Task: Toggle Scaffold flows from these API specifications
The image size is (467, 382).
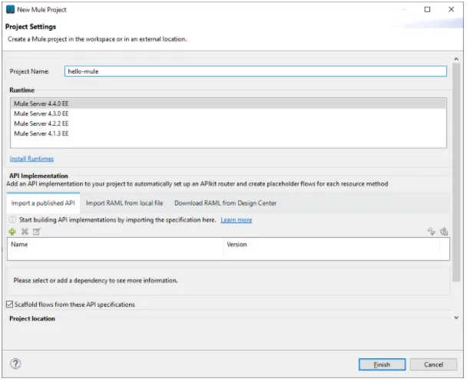Action: click(10, 305)
